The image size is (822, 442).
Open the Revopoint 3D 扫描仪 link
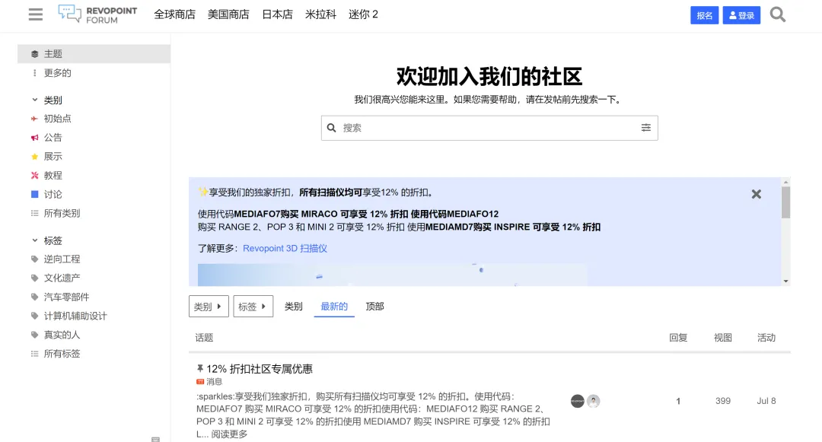tap(285, 248)
